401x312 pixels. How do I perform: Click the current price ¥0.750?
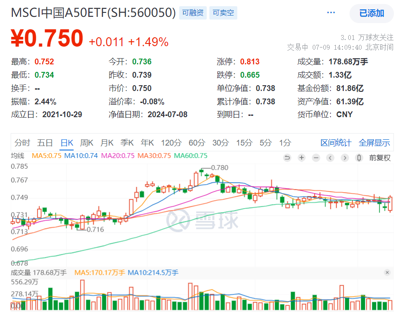pyautogui.click(x=47, y=39)
